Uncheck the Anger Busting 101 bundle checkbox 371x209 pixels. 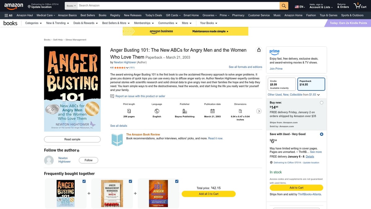84,181
